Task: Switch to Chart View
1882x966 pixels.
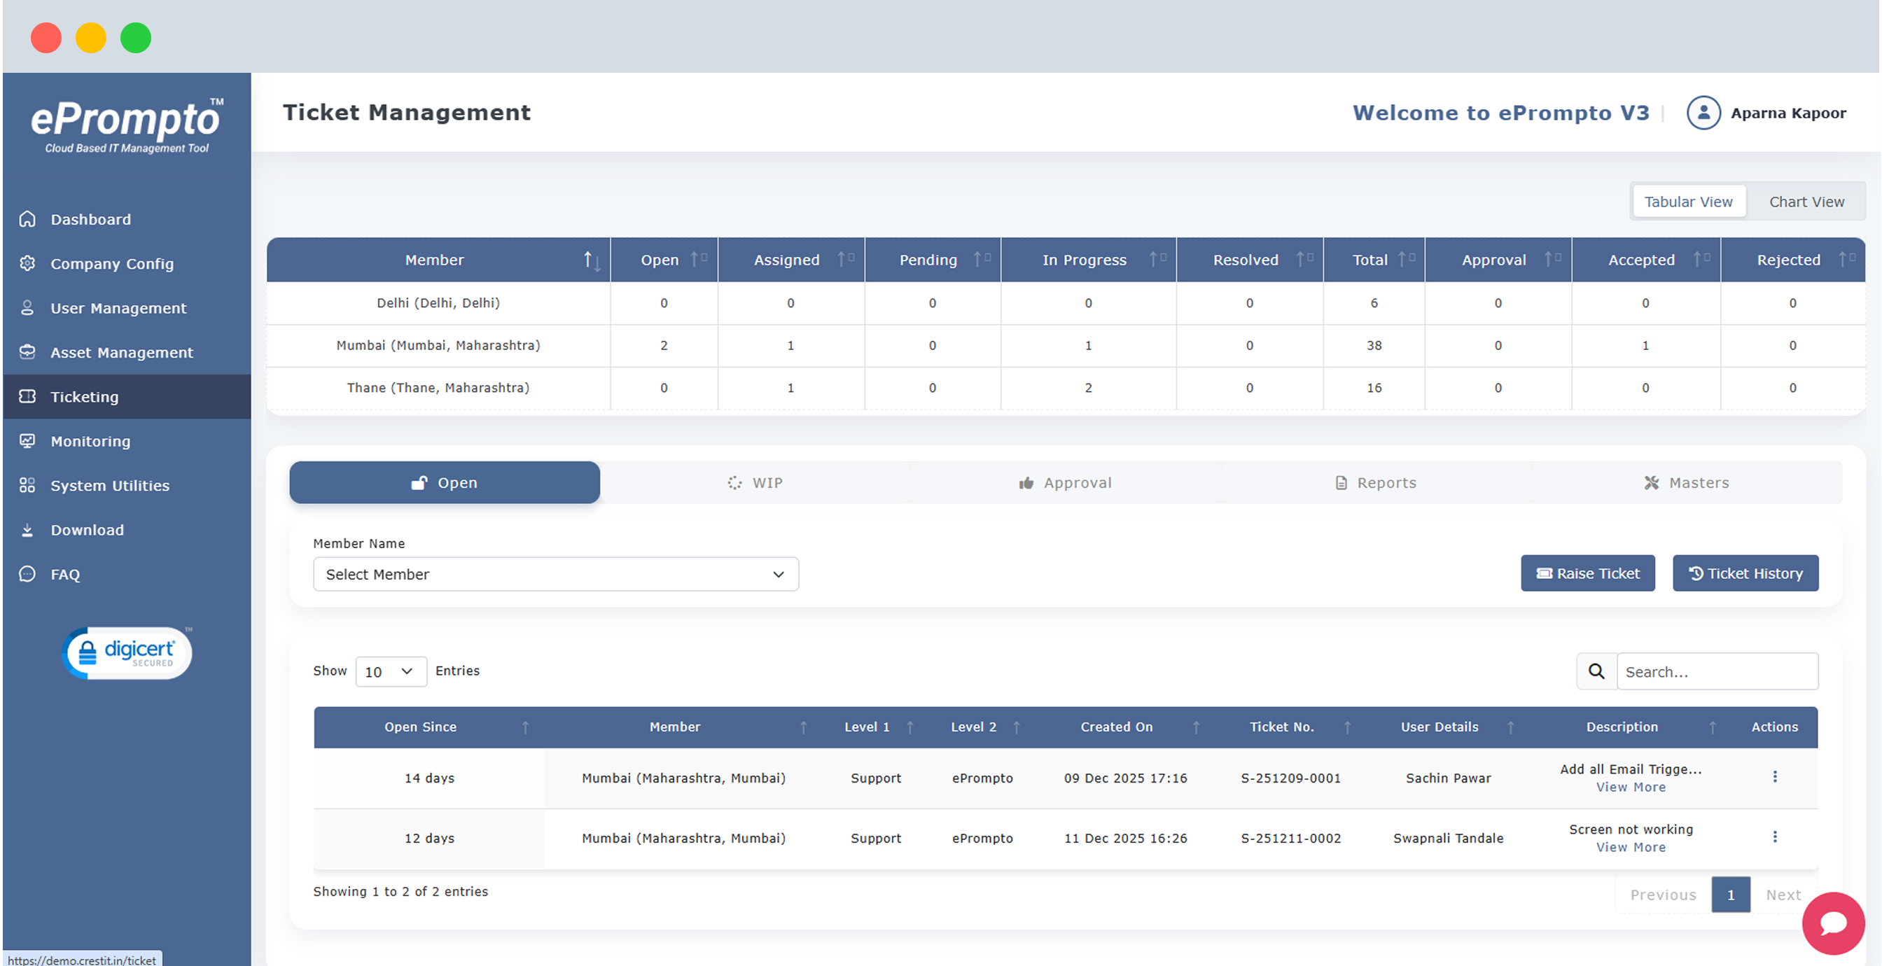Action: [1805, 202]
